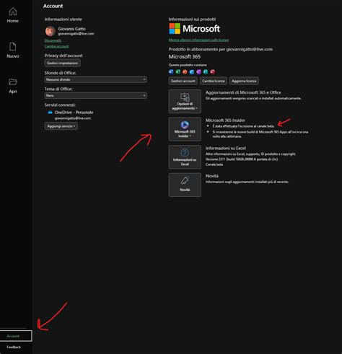Open Informazioni su Excel button
The image size is (342, 354).
point(185,157)
